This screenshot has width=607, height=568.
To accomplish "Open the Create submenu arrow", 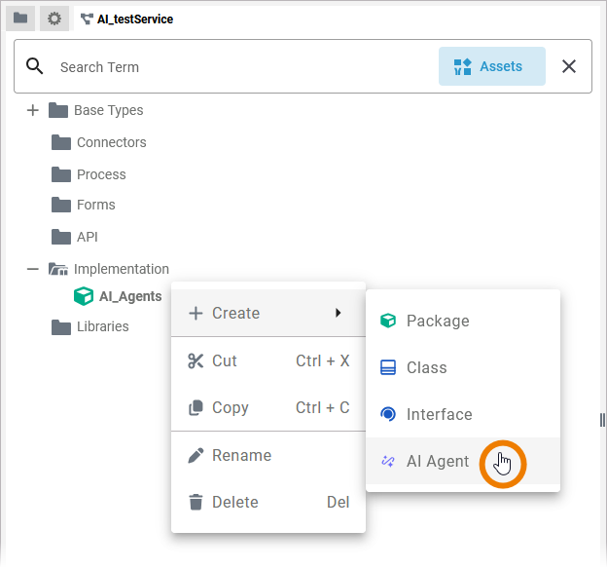I will click(x=338, y=313).
